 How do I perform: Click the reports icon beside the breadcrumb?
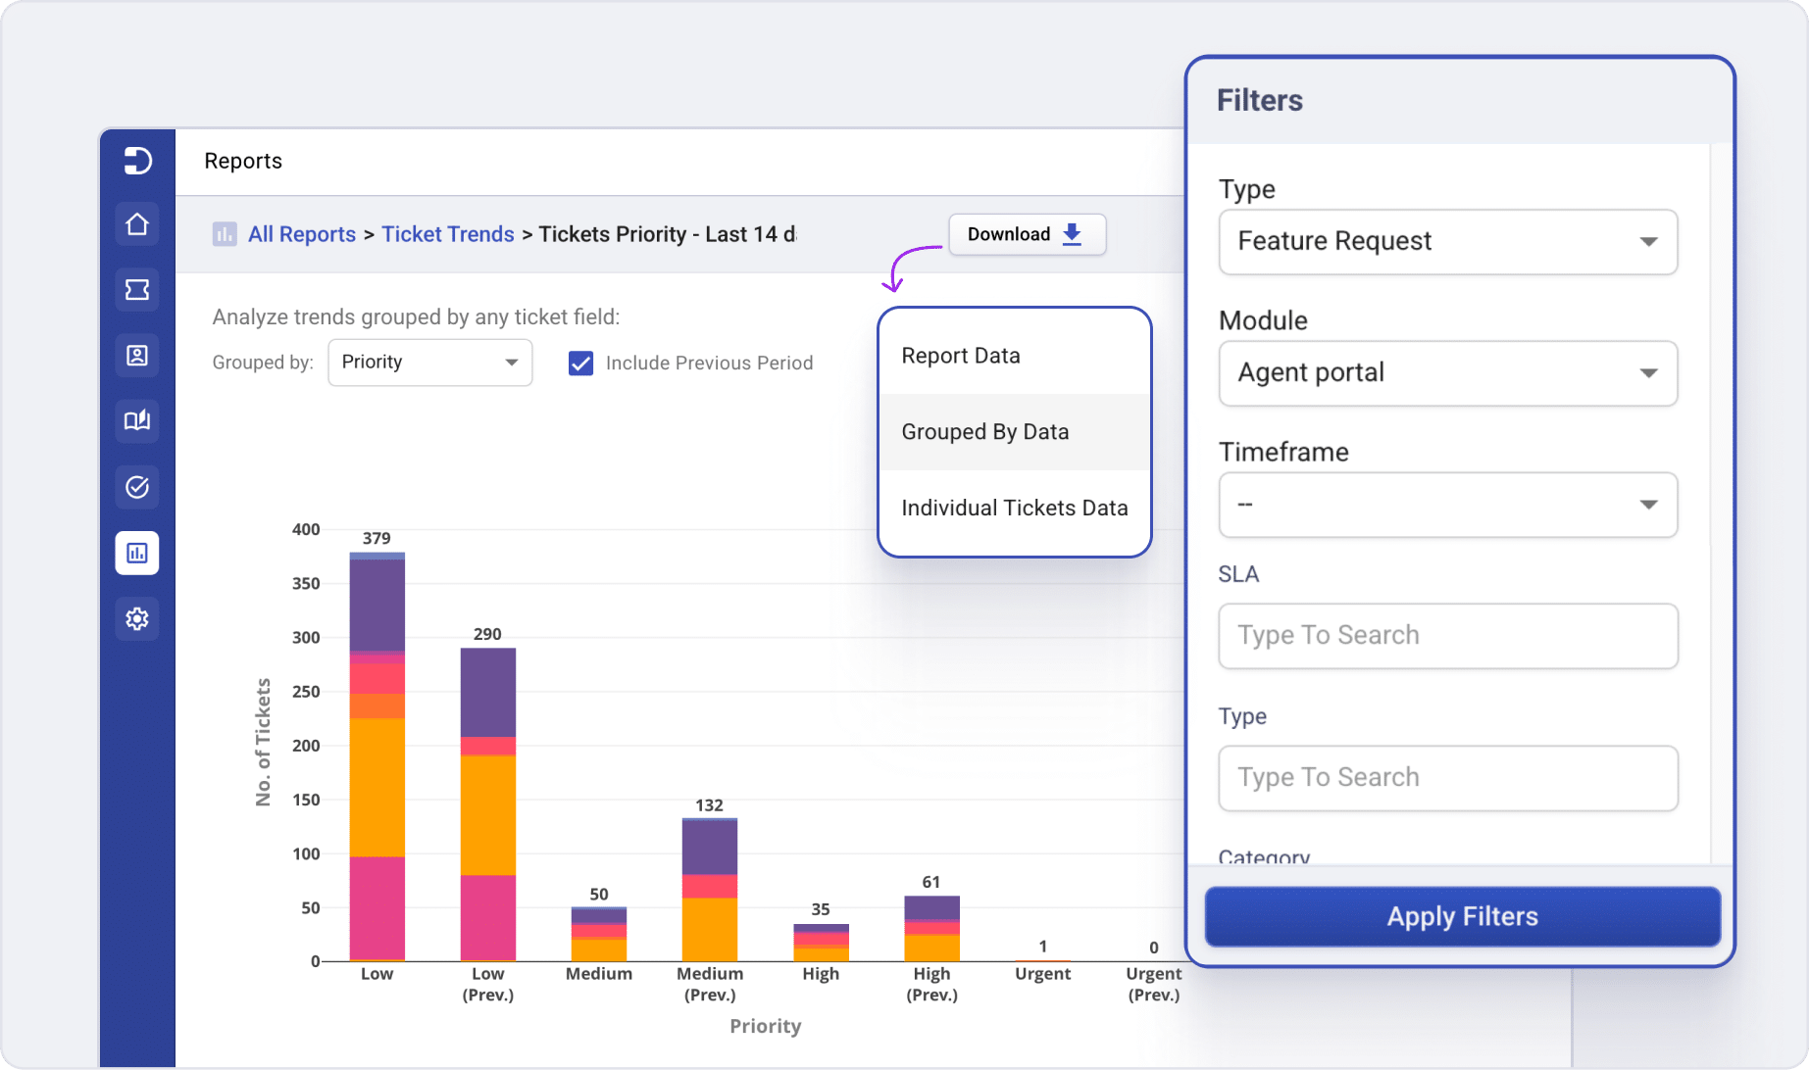coord(225,234)
